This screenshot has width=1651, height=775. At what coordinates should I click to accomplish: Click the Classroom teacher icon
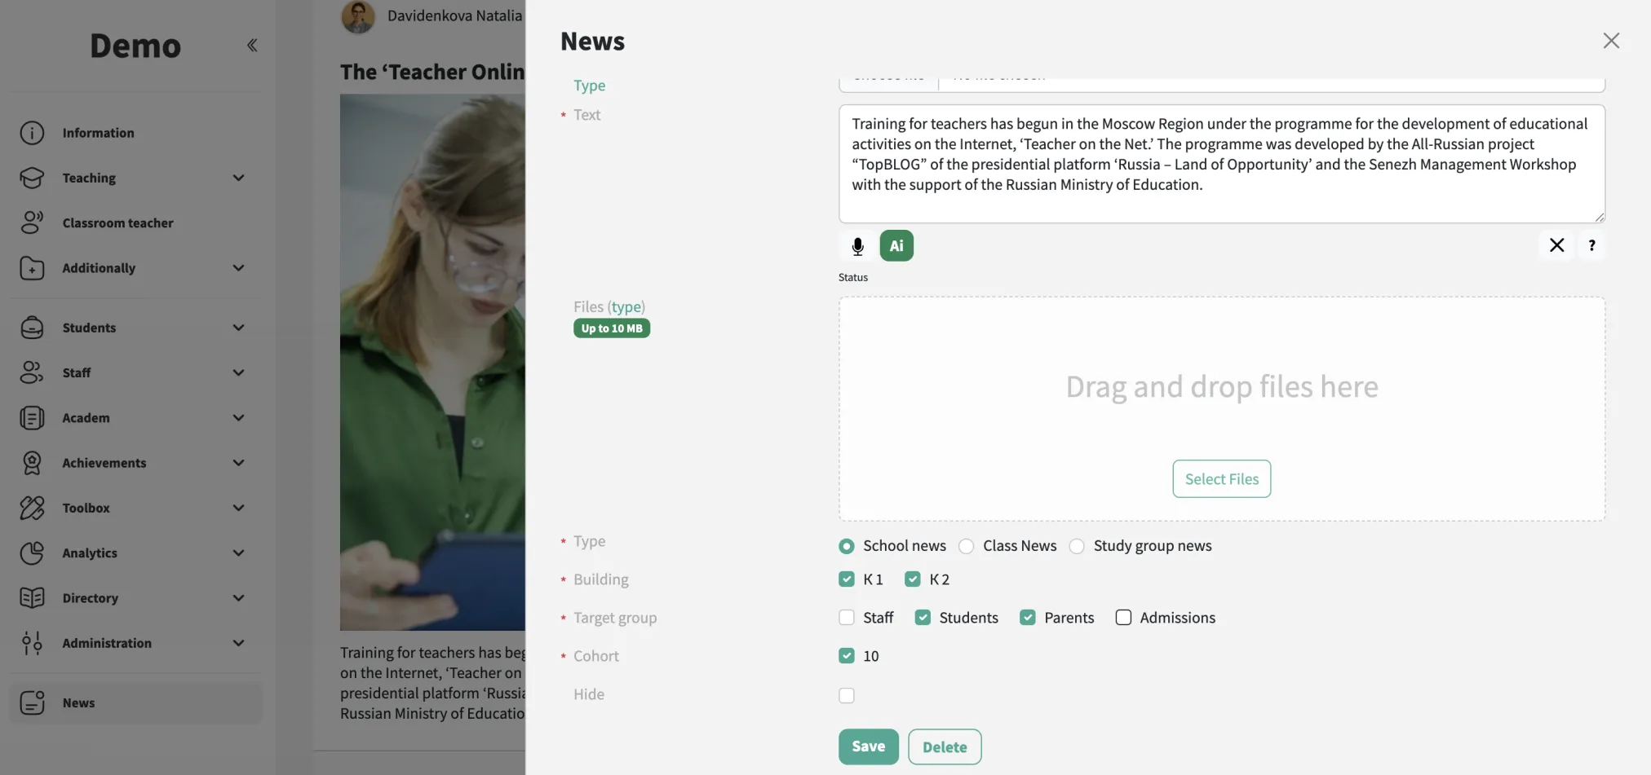coord(32,222)
